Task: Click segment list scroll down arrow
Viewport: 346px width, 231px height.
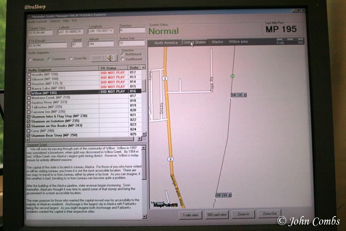Action: [x=144, y=134]
